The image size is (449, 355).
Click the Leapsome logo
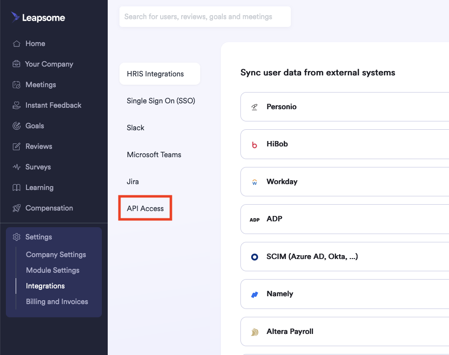38,17
